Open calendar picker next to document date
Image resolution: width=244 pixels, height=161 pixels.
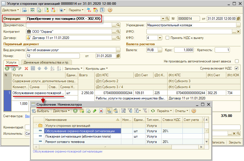point(238,19)
